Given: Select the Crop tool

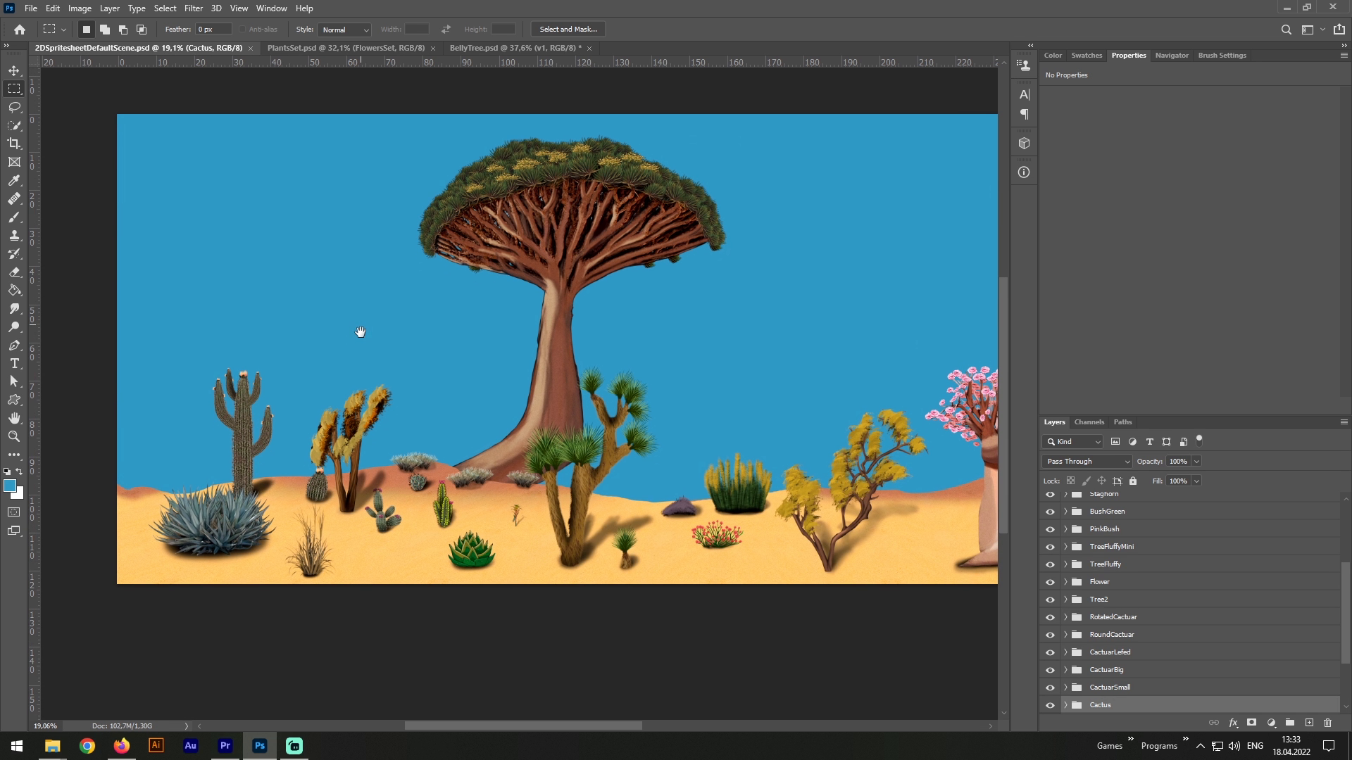Looking at the screenshot, I should tap(14, 144).
